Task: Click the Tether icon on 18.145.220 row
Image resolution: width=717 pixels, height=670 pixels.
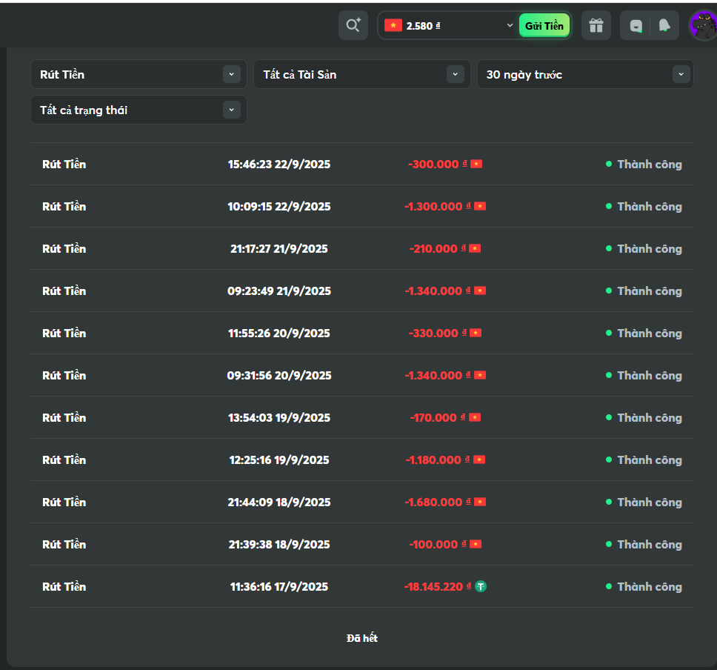Action: [x=481, y=586]
